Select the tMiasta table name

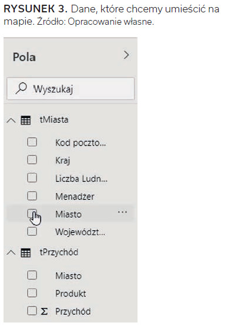coord(54,120)
